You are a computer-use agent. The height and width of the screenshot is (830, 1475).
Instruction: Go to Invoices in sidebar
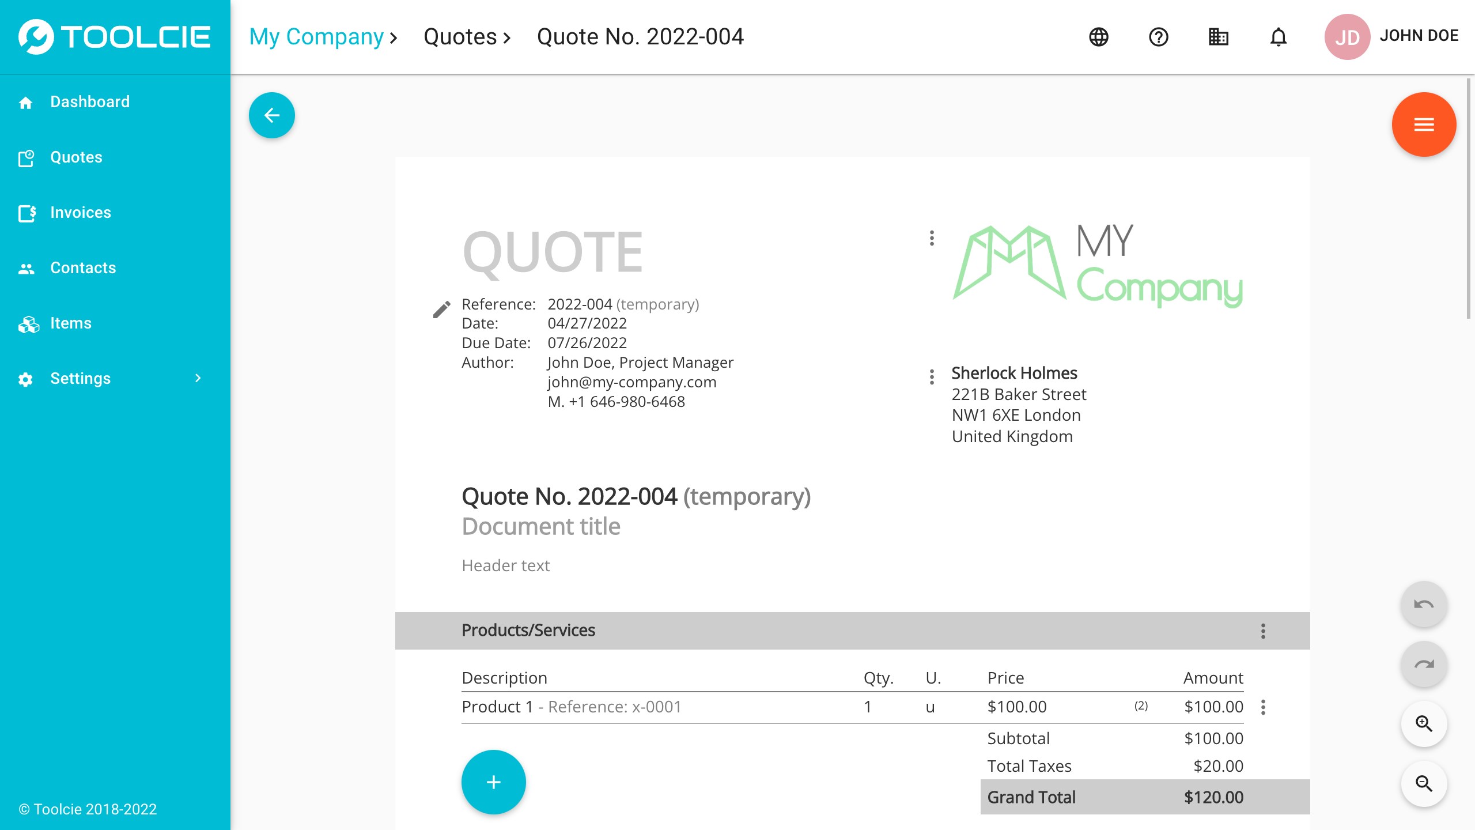[80, 212]
